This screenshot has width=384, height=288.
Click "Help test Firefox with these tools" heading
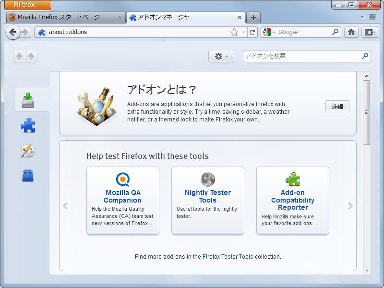tap(147, 156)
